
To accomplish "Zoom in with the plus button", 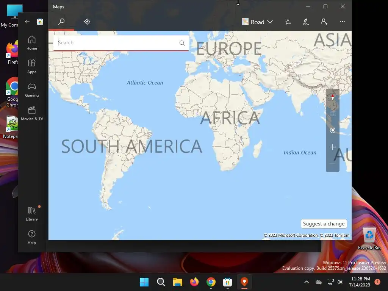I will pos(333,147).
